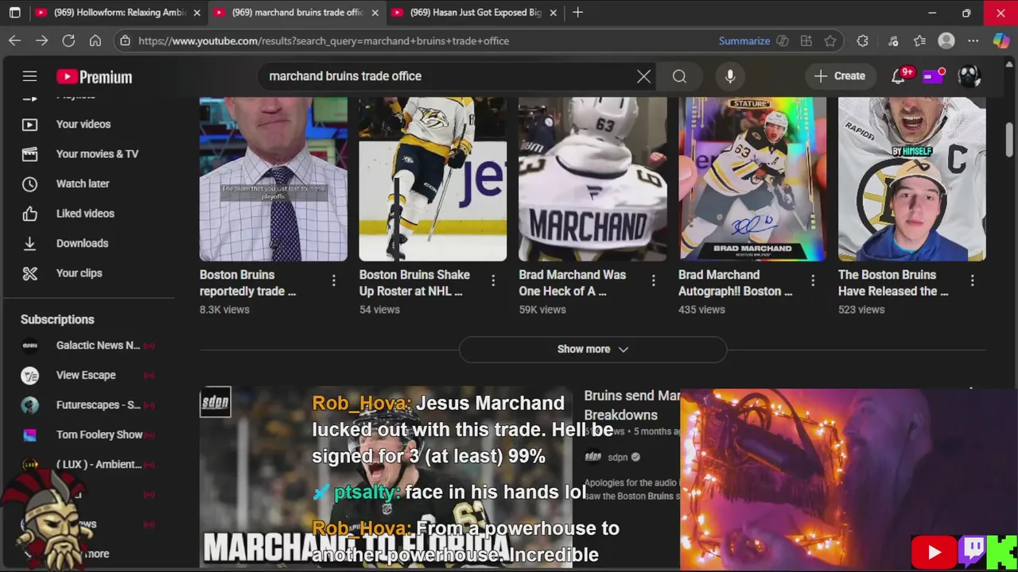The height and width of the screenshot is (572, 1018).
Task: Open options for Brad Marchand Autograph video
Action: (813, 280)
